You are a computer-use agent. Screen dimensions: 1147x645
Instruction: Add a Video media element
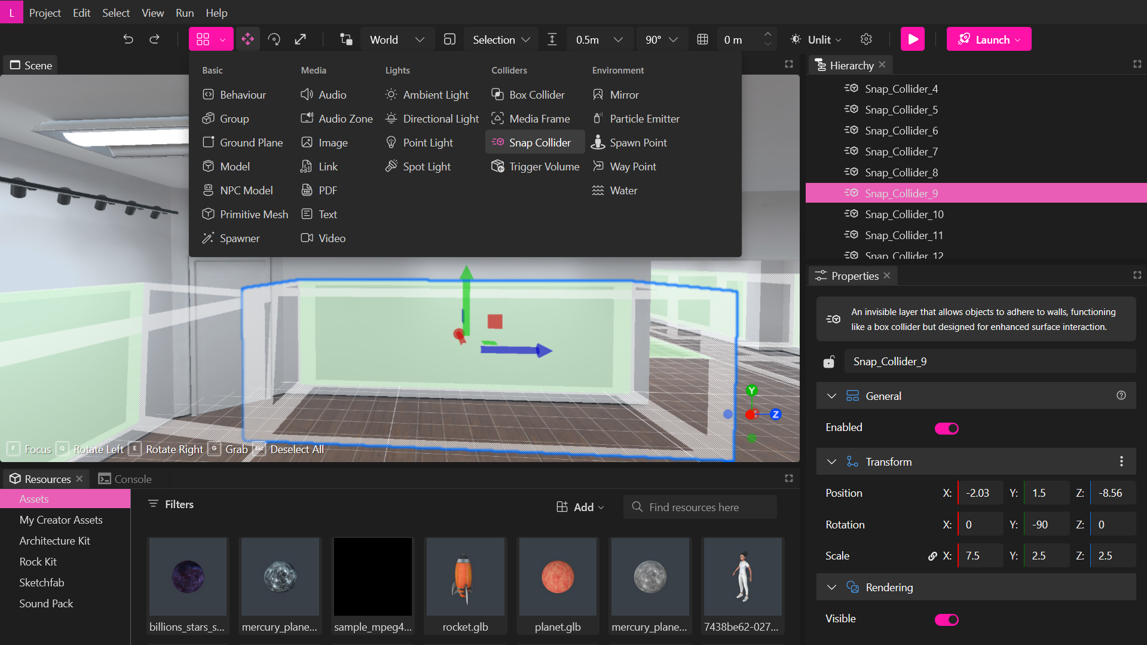click(323, 238)
